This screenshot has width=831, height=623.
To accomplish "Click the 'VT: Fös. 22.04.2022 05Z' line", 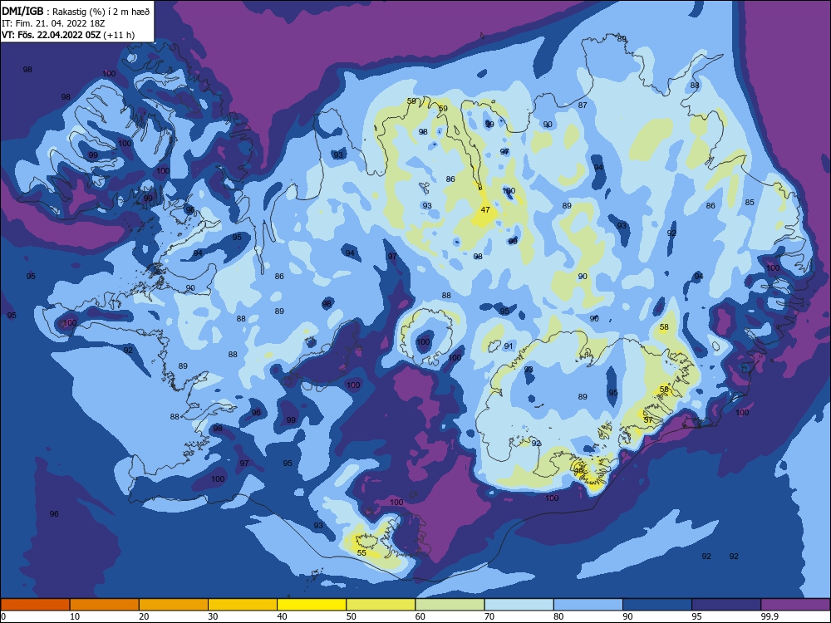I will (52, 35).
